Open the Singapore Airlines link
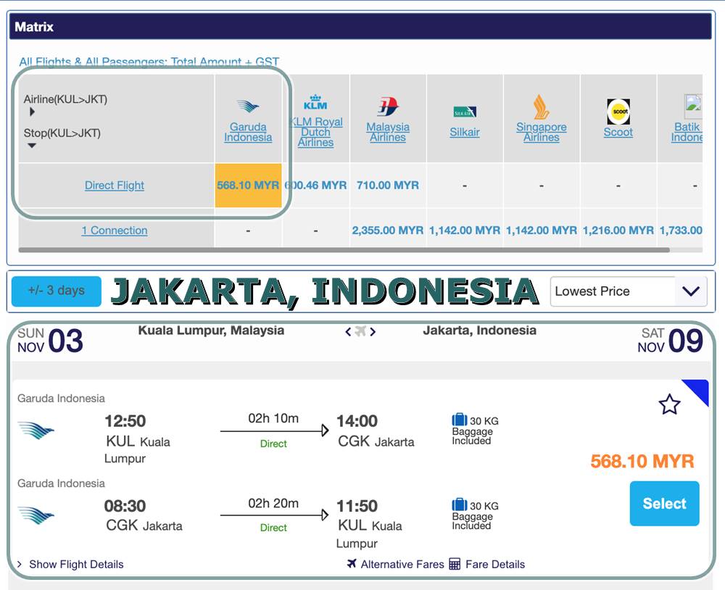Screen dimensions: 725x590 point(542,132)
